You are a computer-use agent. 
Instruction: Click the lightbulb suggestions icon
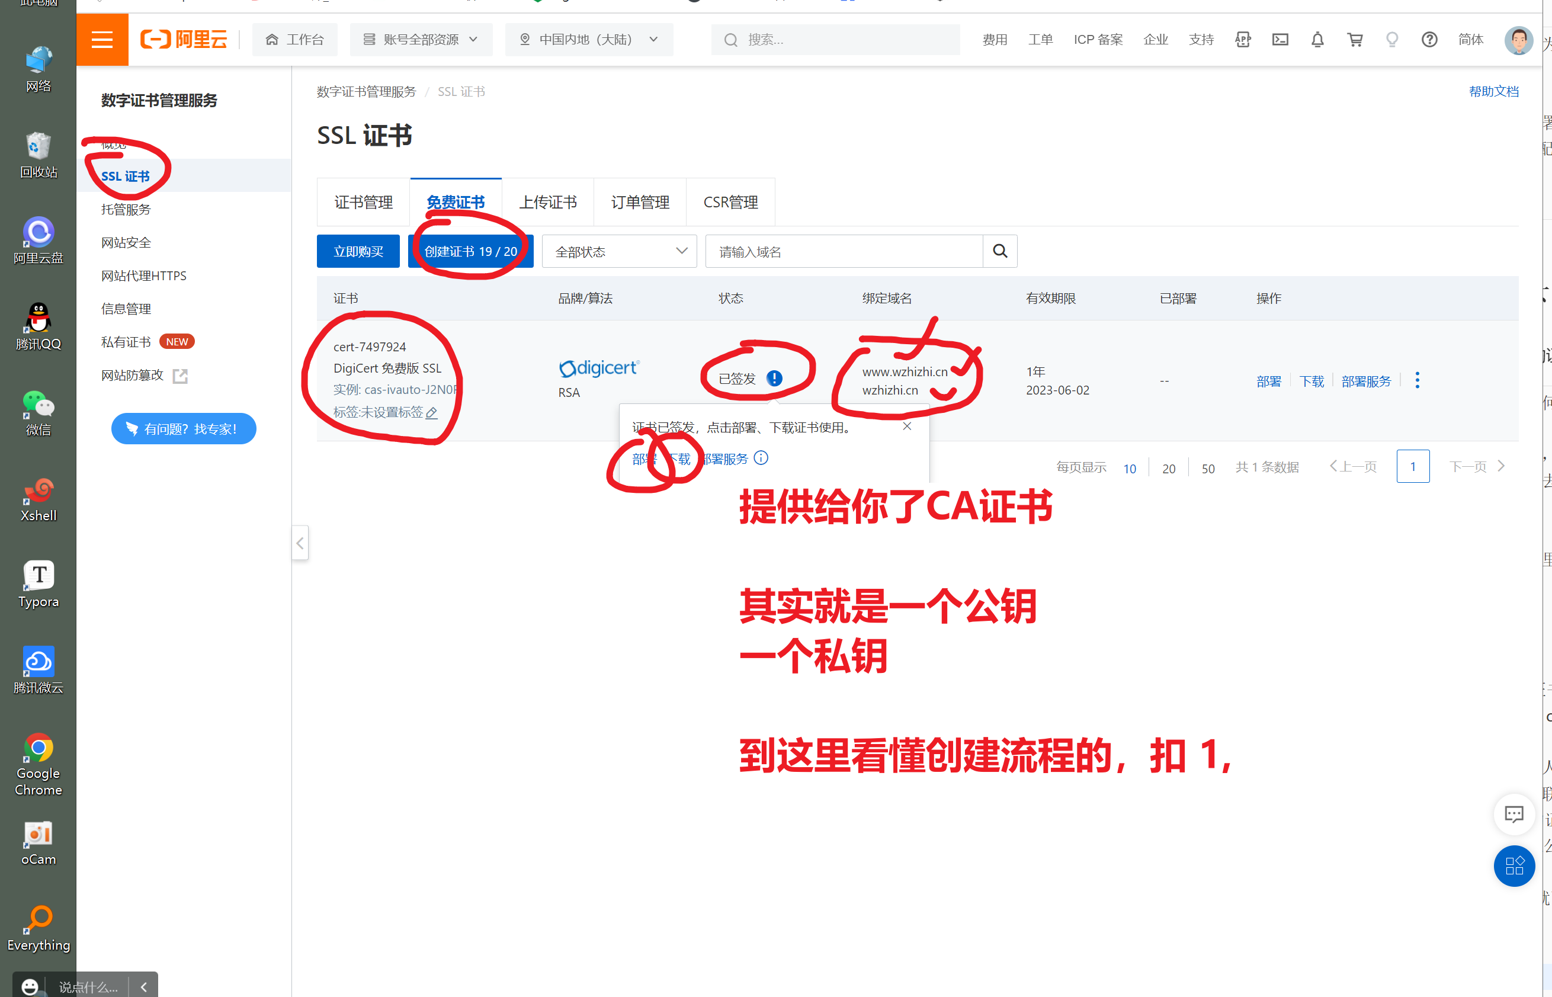click(x=1392, y=40)
